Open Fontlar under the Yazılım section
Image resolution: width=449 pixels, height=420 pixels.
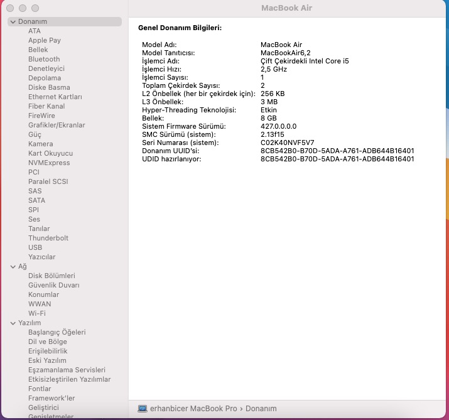pyautogui.click(x=40, y=389)
